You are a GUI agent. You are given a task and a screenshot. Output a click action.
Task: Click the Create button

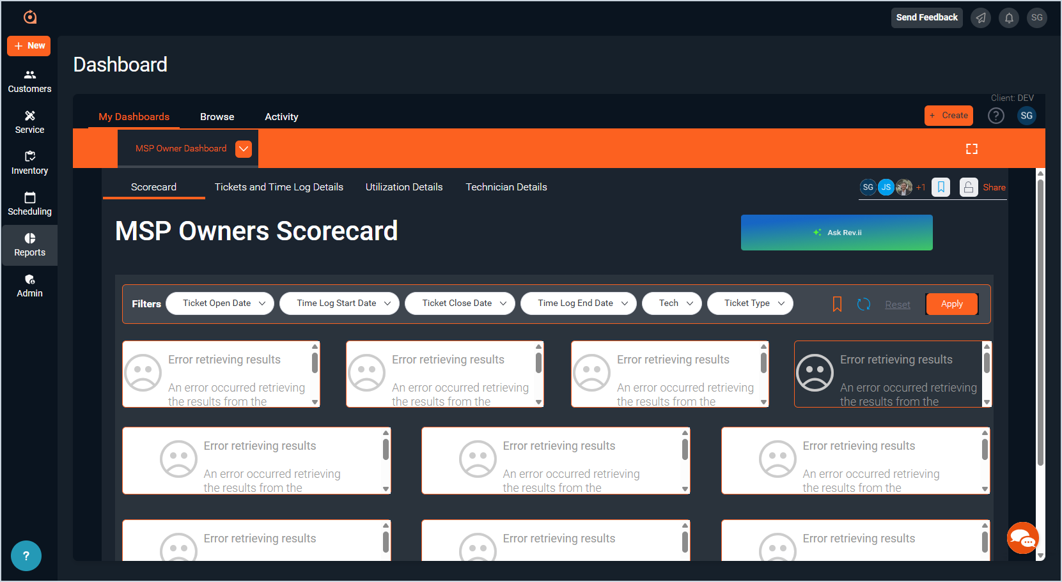point(949,116)
